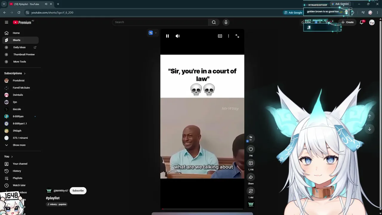Viewport: 382px width, 215px height.
Task: Open Your channel in sidebar
Action: click(x=20, y=164)
